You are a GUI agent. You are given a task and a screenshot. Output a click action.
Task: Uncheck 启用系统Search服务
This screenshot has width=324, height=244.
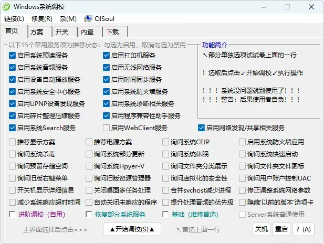tap(12, 128)
